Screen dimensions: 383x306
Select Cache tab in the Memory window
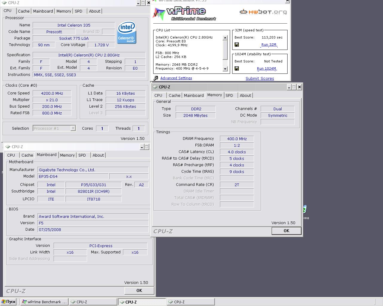tap(174, 95)
